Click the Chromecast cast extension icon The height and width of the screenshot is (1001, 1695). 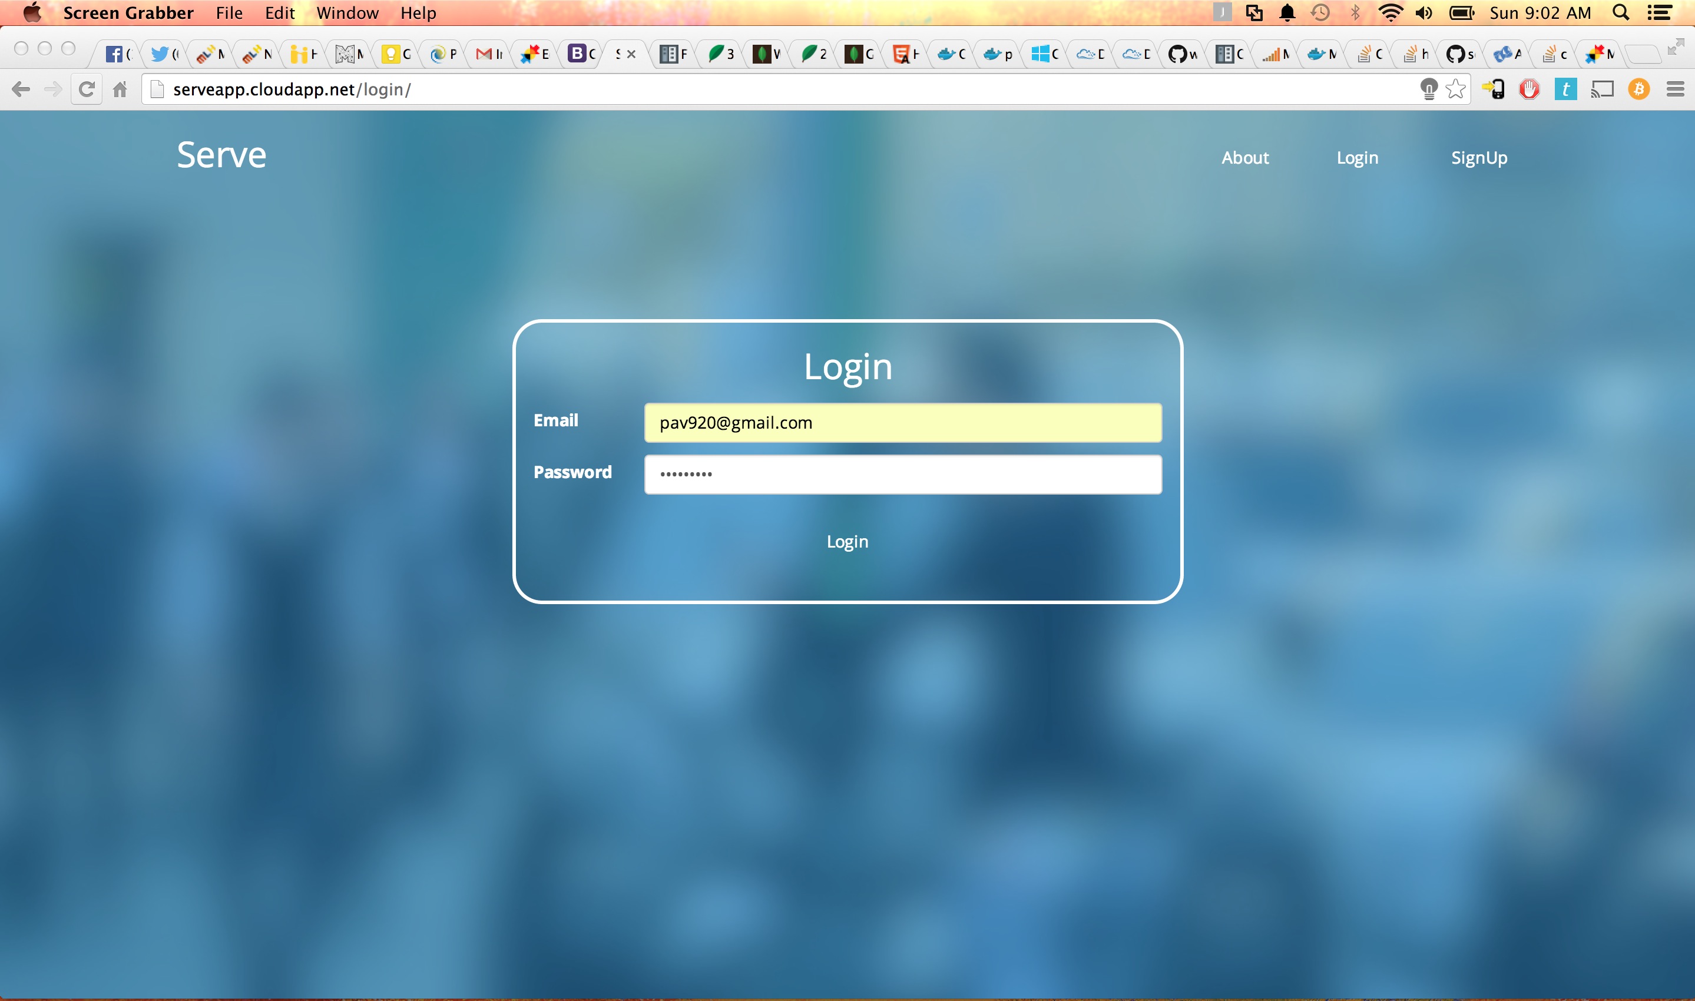pos(1602,89)
